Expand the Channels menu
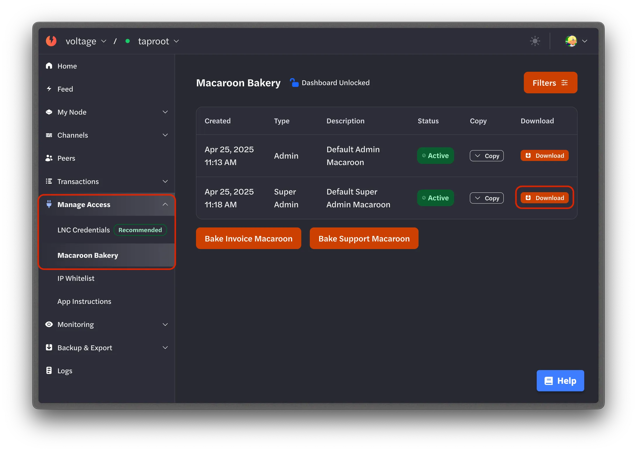This screenshot has width=637, height=452. pyautogui.click(x=165, y=135)
